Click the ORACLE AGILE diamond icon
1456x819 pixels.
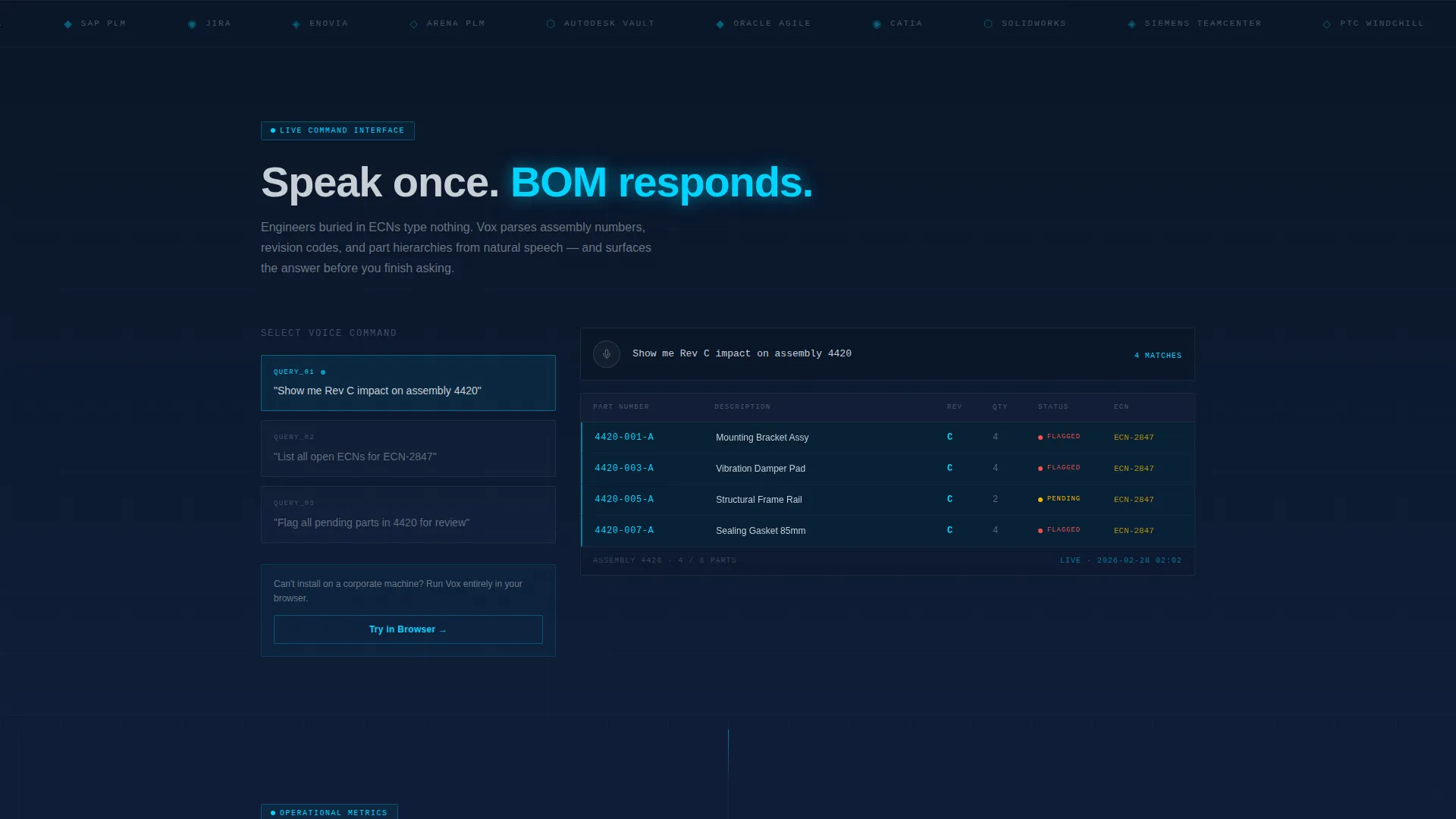coord(720,24)
